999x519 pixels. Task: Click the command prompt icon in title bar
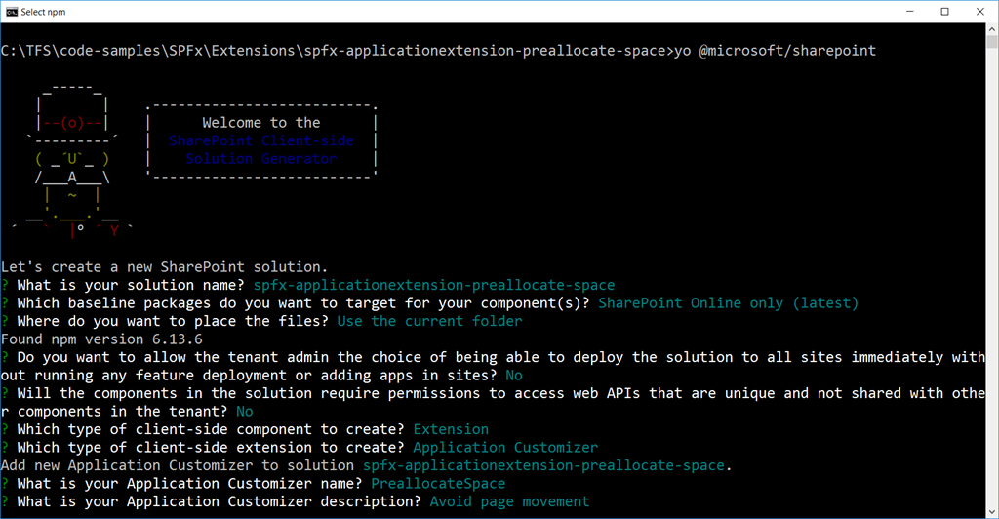tap(12, 12)
